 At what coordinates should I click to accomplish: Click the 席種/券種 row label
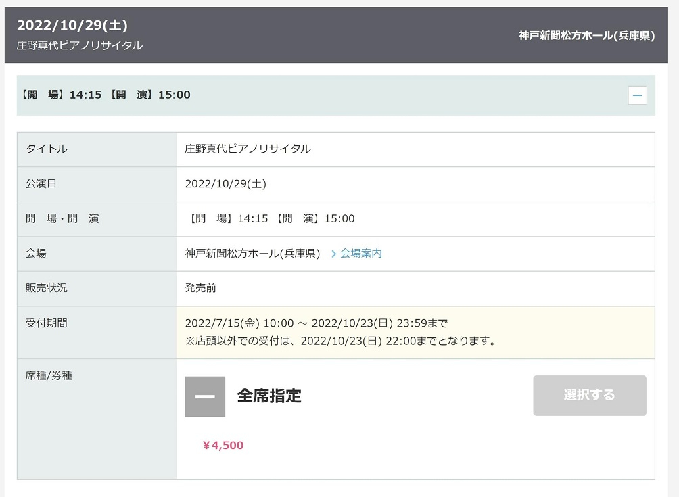[x=49, y=375]
